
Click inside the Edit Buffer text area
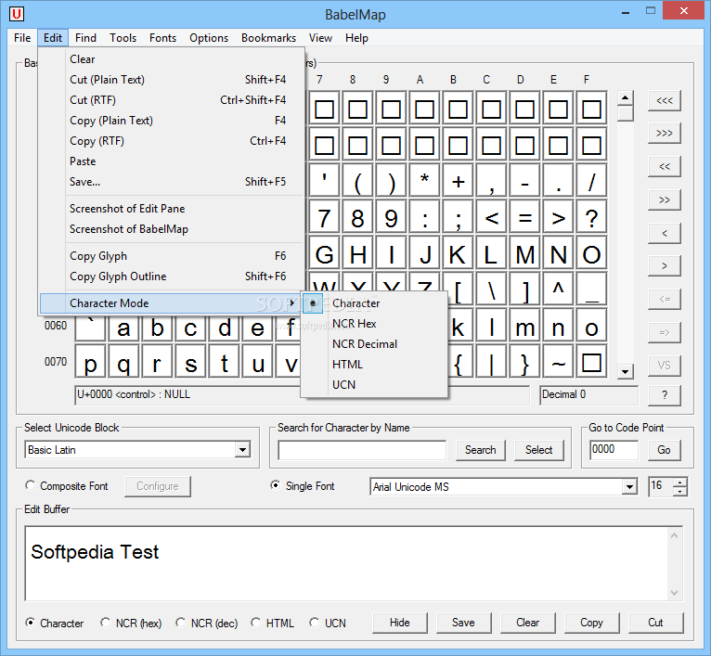pyautogui.click(x=347, y=564)
